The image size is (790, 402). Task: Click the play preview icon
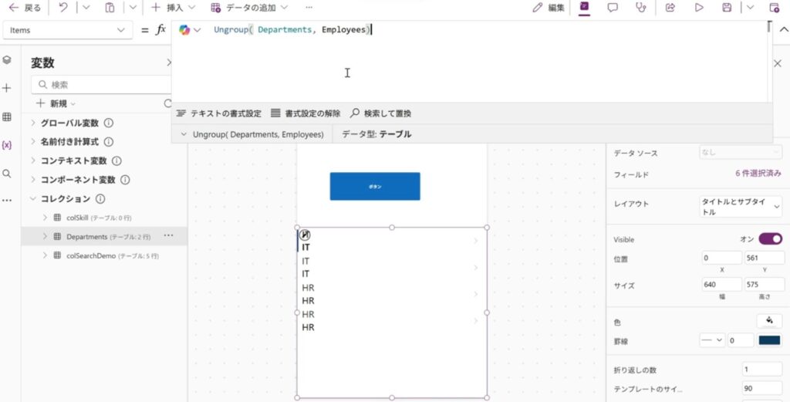[699, 8]
